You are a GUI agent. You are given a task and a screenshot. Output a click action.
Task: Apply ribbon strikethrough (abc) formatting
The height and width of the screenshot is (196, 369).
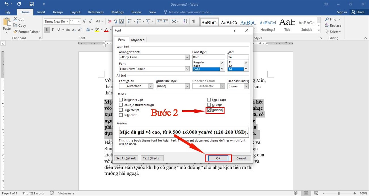pyautogui.click(x=68, y=30)
